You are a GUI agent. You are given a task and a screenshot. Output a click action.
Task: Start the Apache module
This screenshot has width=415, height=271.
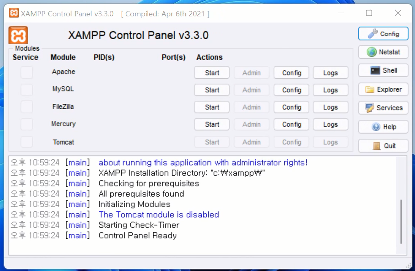212,73
